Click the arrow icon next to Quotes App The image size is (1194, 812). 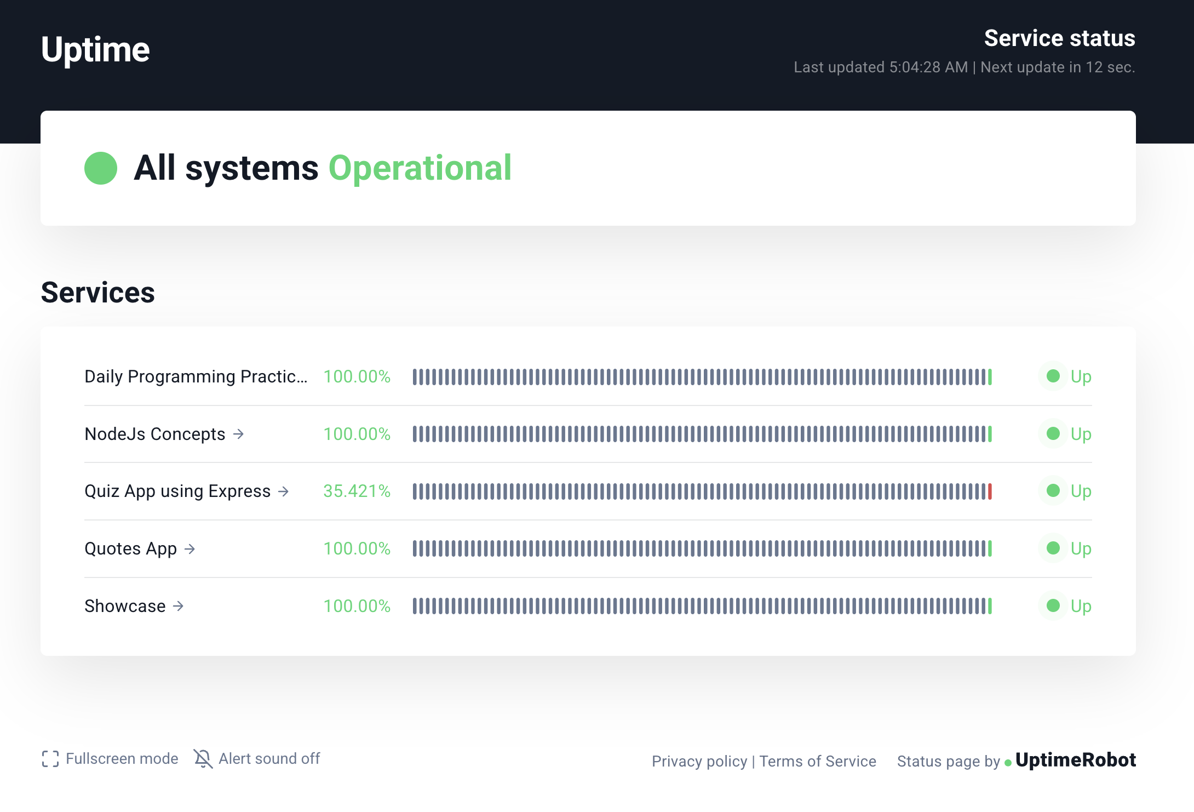click(190, 548)
